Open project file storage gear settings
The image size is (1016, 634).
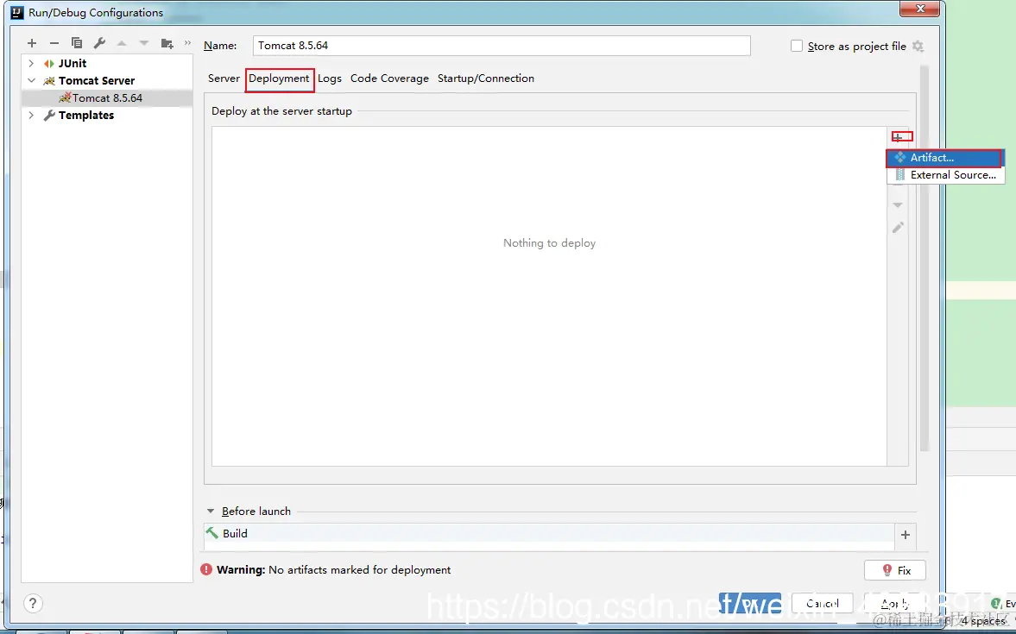point(918,46)
